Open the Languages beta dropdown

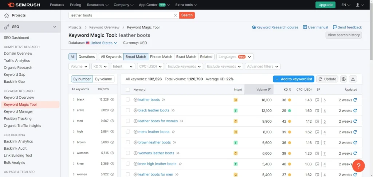click(235, 56)
